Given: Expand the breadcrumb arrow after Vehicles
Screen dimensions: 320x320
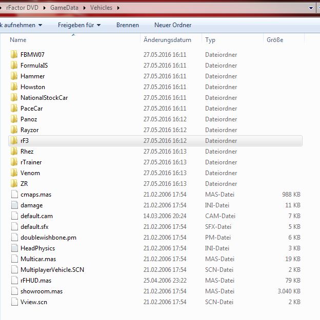Looking at the screenshot, I should pos(118,8).
